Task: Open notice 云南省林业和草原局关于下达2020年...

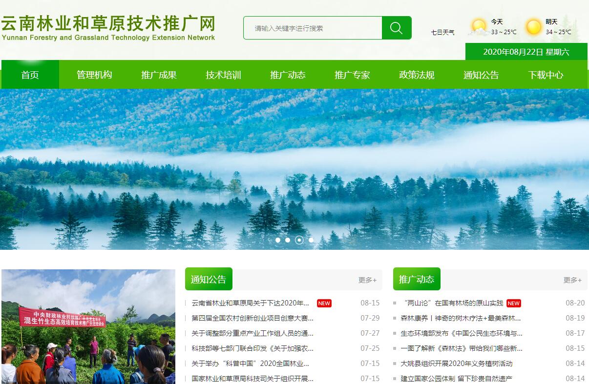Action: click(251, 303)
